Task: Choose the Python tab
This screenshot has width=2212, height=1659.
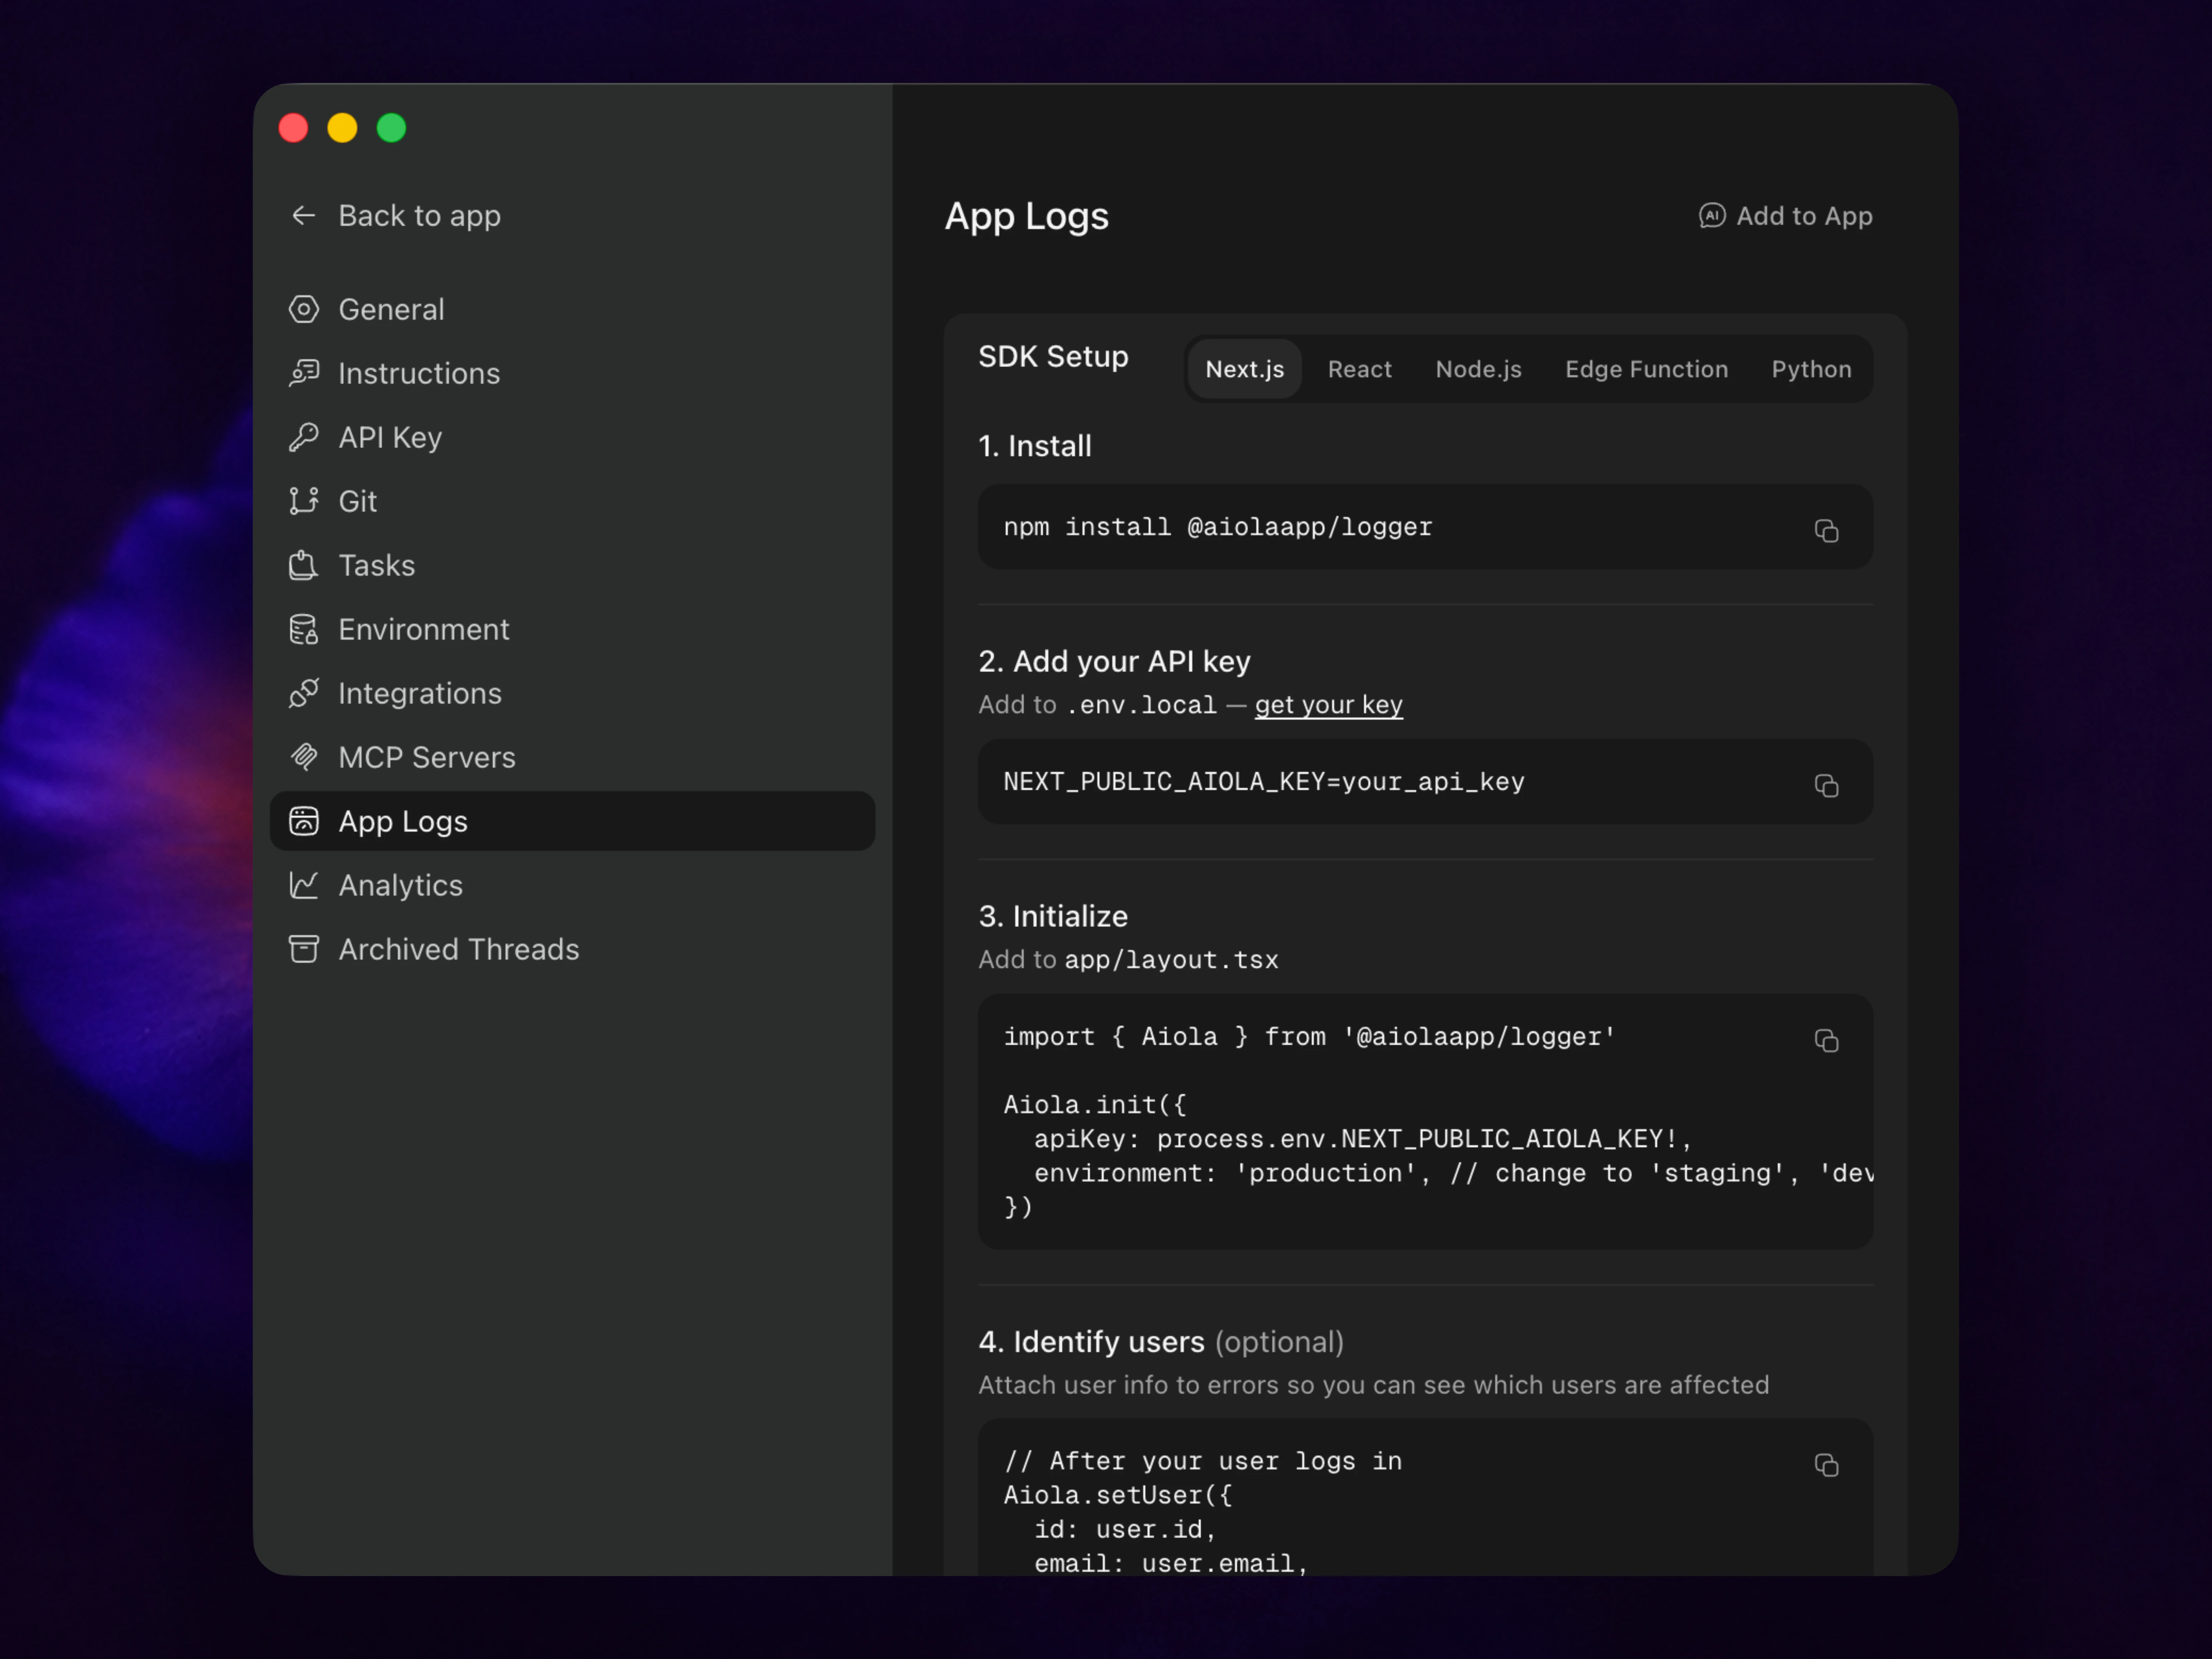Action: click(x=1811, y=369)
